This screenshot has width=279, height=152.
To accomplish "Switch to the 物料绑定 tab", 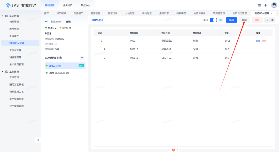I will pos(181,13).
